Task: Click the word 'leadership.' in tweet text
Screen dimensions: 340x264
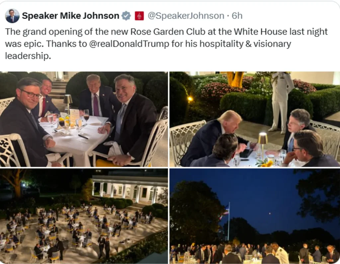Action: pos(28,56)
